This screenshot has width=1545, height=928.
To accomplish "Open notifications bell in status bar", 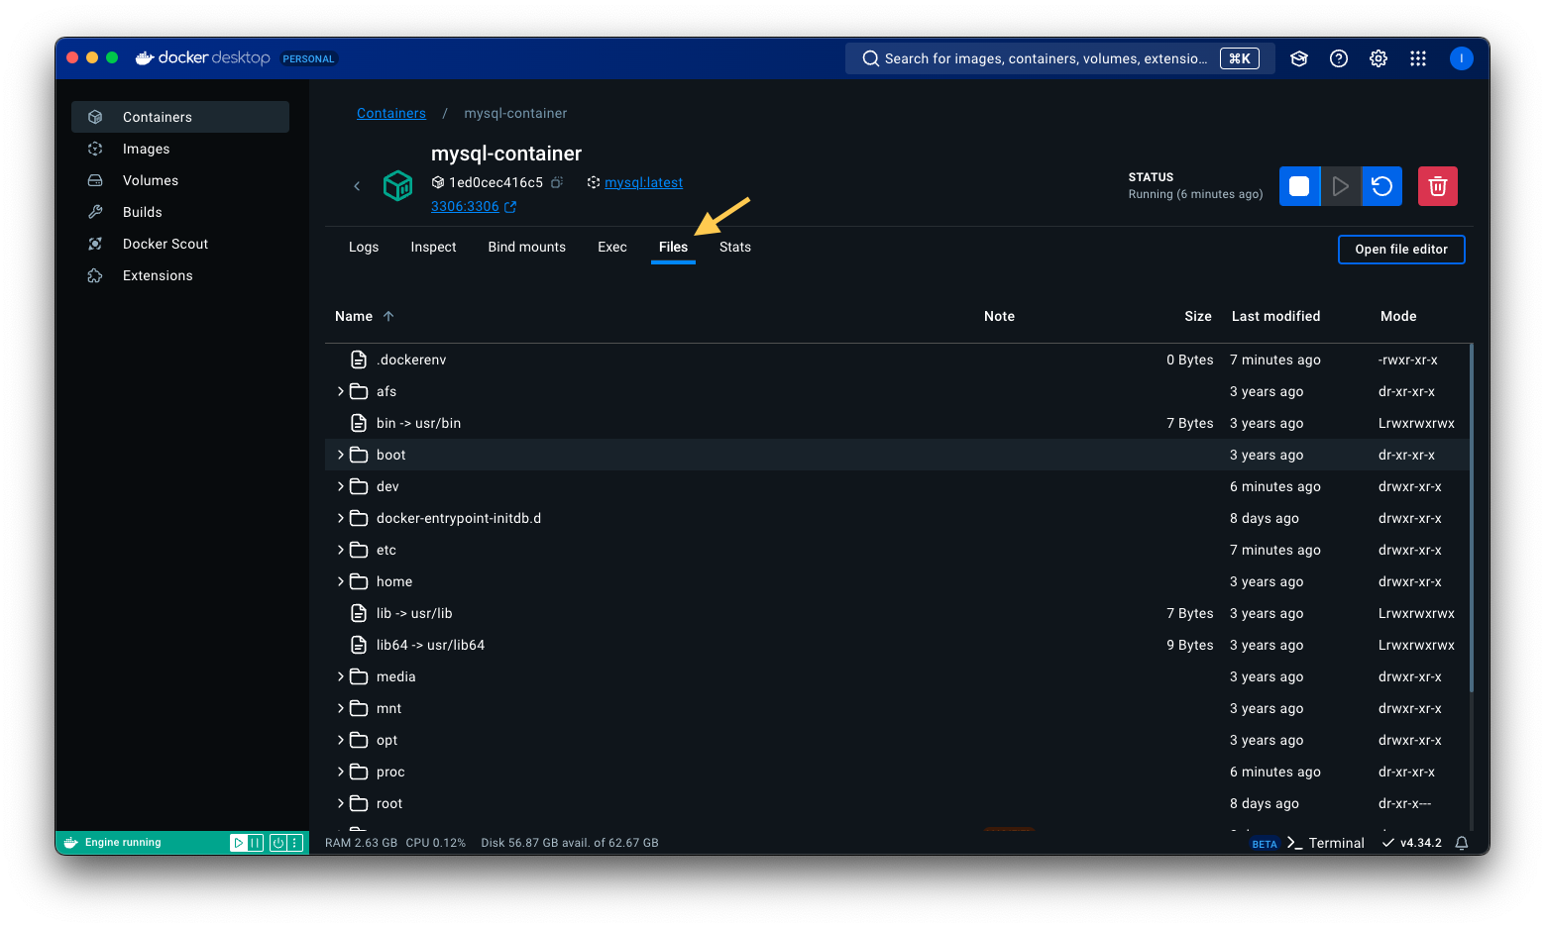I will (x=1462, y=843).
